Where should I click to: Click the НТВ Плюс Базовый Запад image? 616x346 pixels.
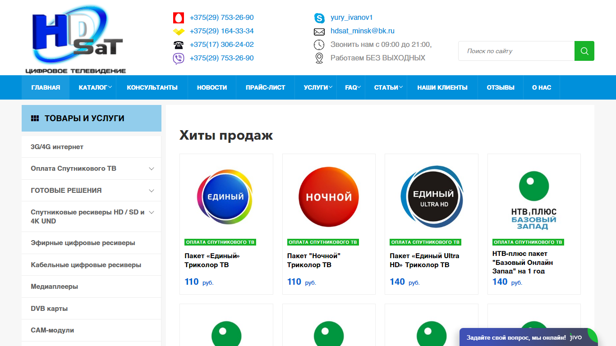[x=534, y=200]
